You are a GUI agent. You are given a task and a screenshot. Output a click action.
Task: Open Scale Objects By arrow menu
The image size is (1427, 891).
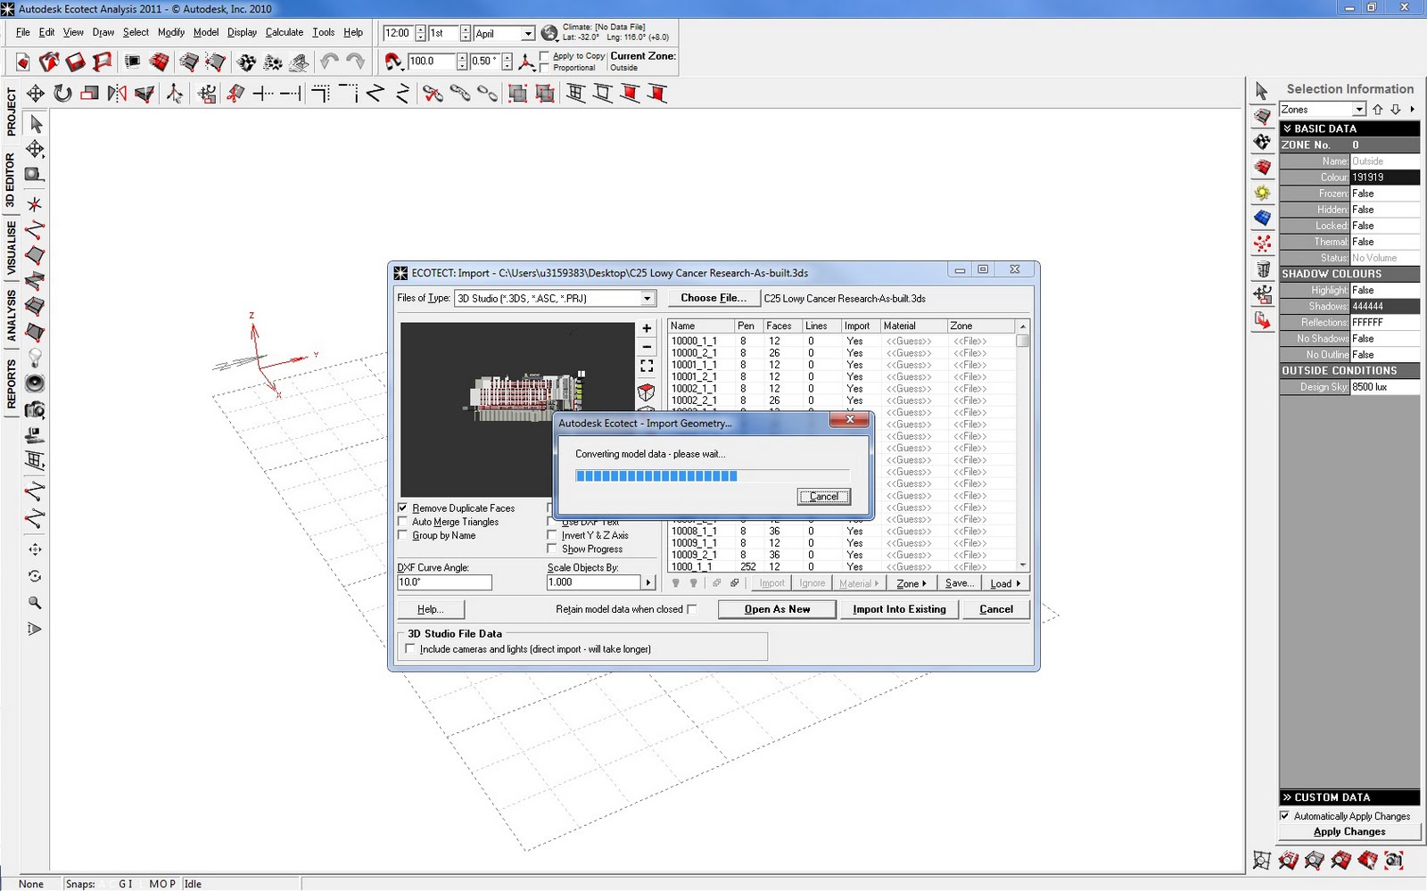click(x=648, y=582)
